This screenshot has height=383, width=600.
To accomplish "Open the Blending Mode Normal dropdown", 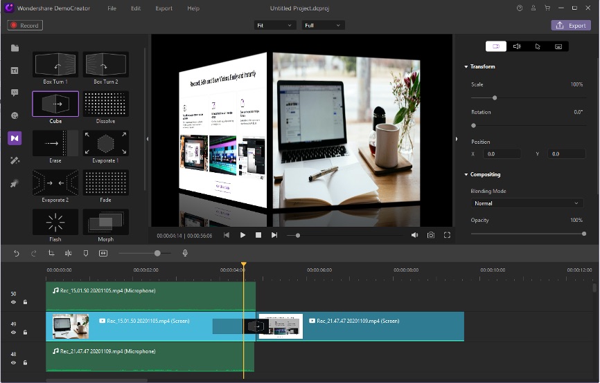I will 527,203.
